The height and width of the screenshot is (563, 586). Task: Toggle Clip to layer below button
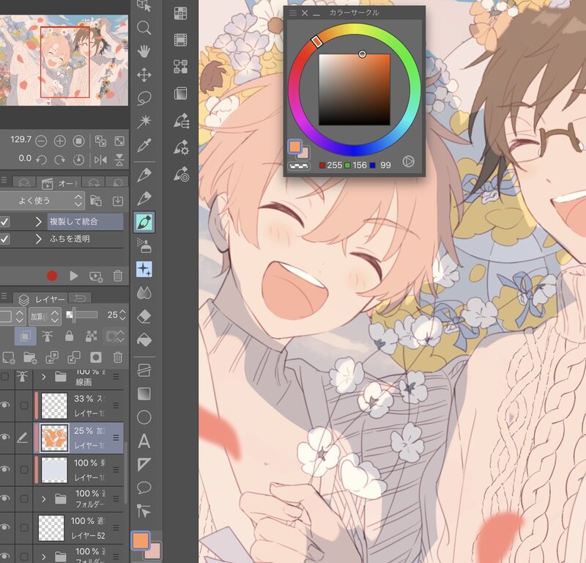(x=26, y=336)
